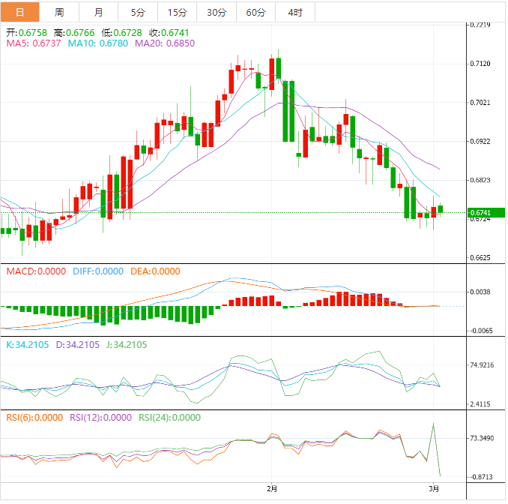This screenshot has width=508, height=504.
Task: Click the RSI(24) indicator label
Action: pyautogui.click(x=170, y=418)
